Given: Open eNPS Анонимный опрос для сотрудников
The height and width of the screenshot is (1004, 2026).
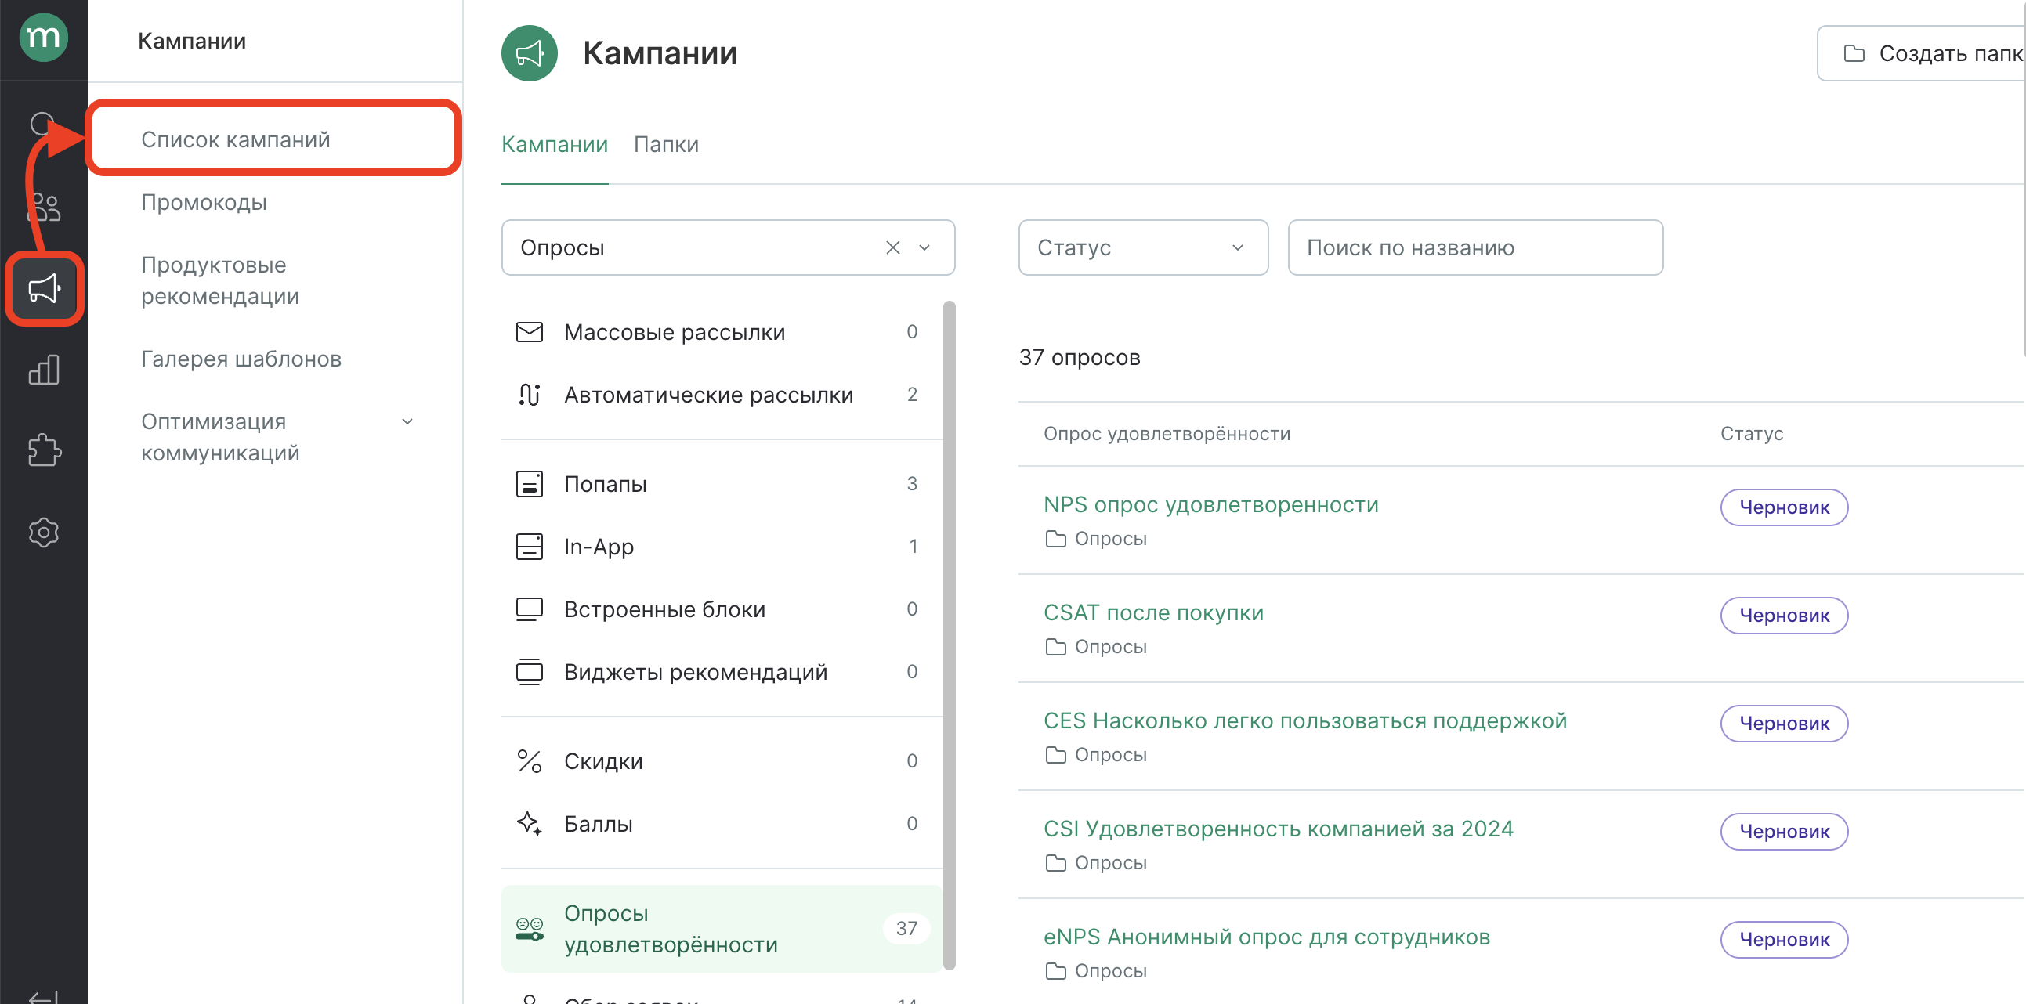Looking at the screenshot, I should pos(1266,937).
